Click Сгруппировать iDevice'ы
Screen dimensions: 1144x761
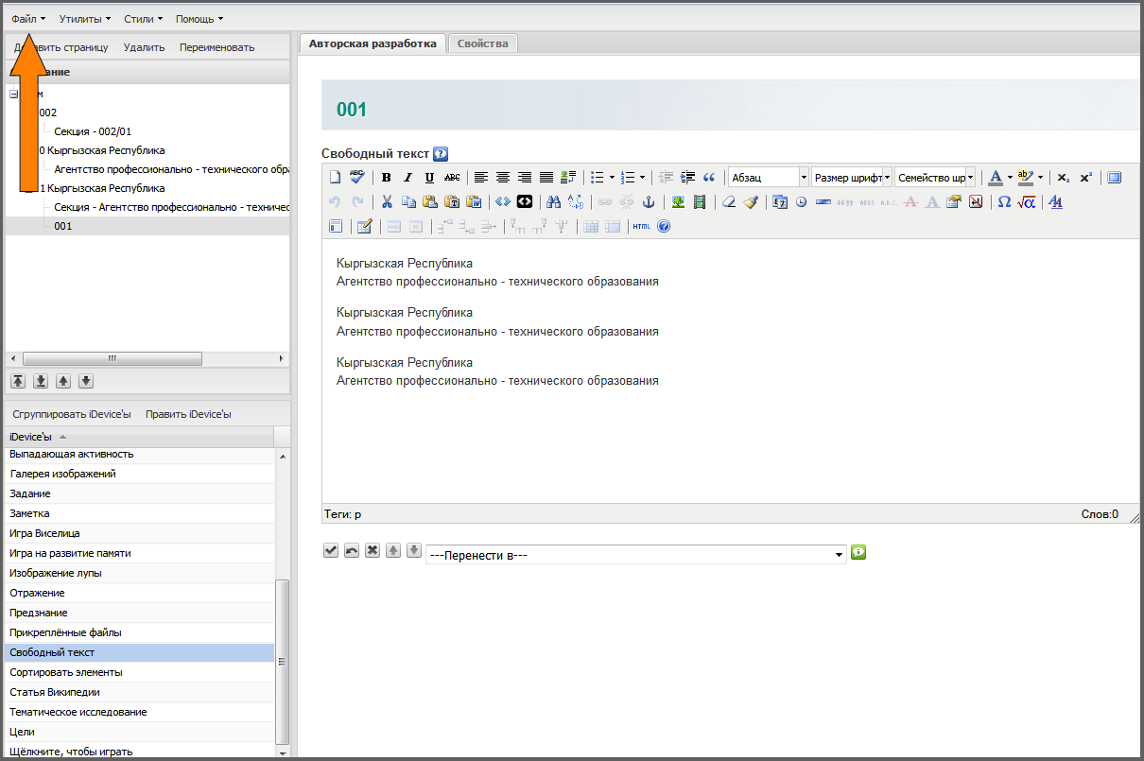(x=71, y=414)
